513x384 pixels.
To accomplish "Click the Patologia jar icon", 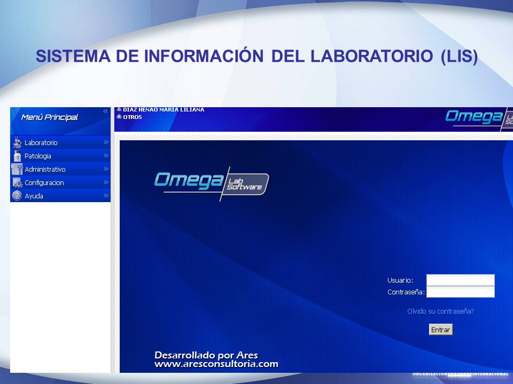I will click(x=17, y=156).
